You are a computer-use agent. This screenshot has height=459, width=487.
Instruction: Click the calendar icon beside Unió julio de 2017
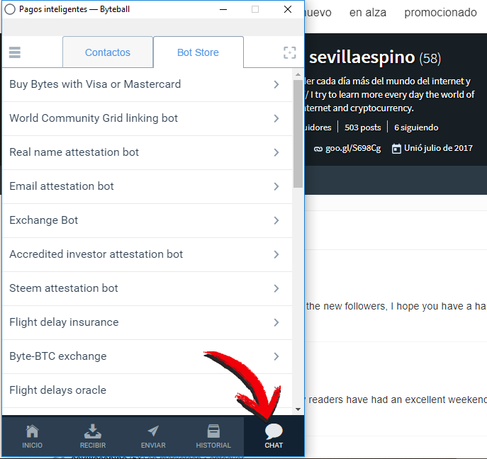pos(396,149)
